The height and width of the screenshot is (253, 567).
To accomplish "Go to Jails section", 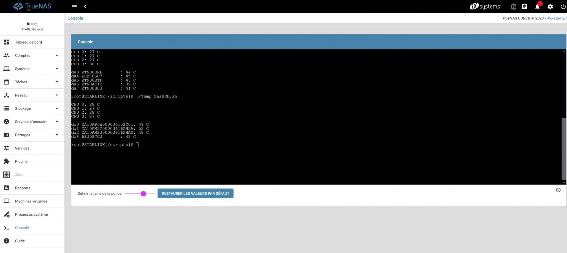I will pyautogui.click(x=32, y=175).
